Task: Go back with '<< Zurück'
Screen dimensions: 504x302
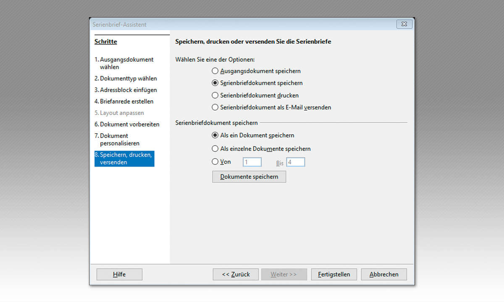Action: (x=236, y=274)
